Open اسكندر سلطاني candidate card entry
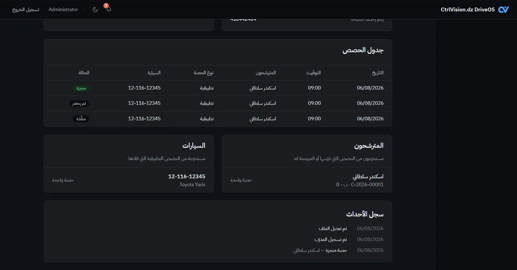 [x=307, y=180]
